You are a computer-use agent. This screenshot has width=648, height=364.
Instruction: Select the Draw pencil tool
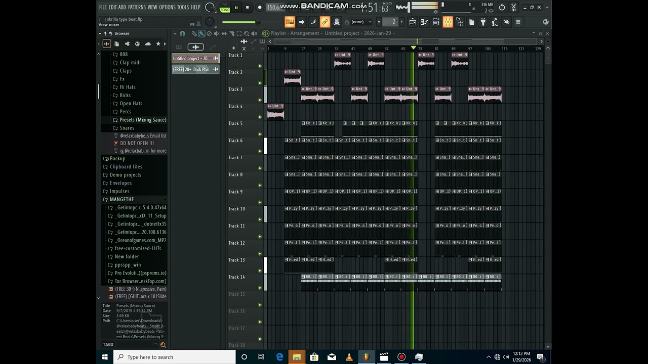tap(194, 33)
